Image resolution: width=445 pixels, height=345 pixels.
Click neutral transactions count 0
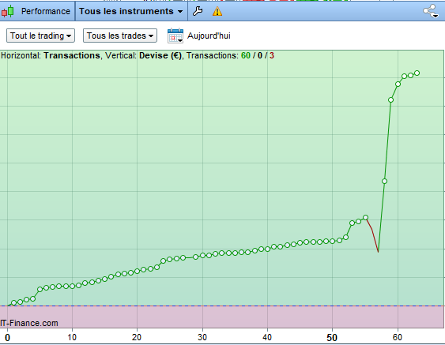pyautogui.click(x=260, y=55)
